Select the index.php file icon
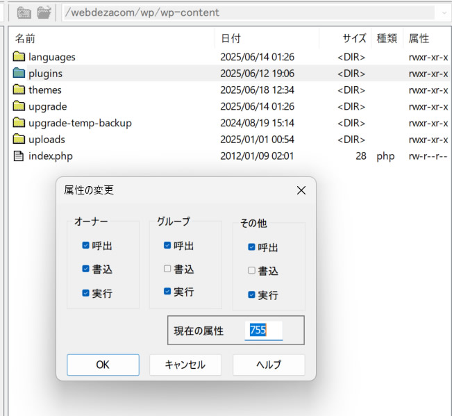This screenshot has width=452, height=416. 19,156
